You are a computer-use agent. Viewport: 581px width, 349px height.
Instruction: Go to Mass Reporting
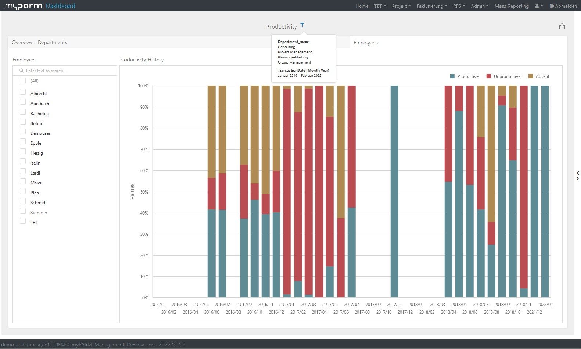pyautogui.click(x=512, y=6)
